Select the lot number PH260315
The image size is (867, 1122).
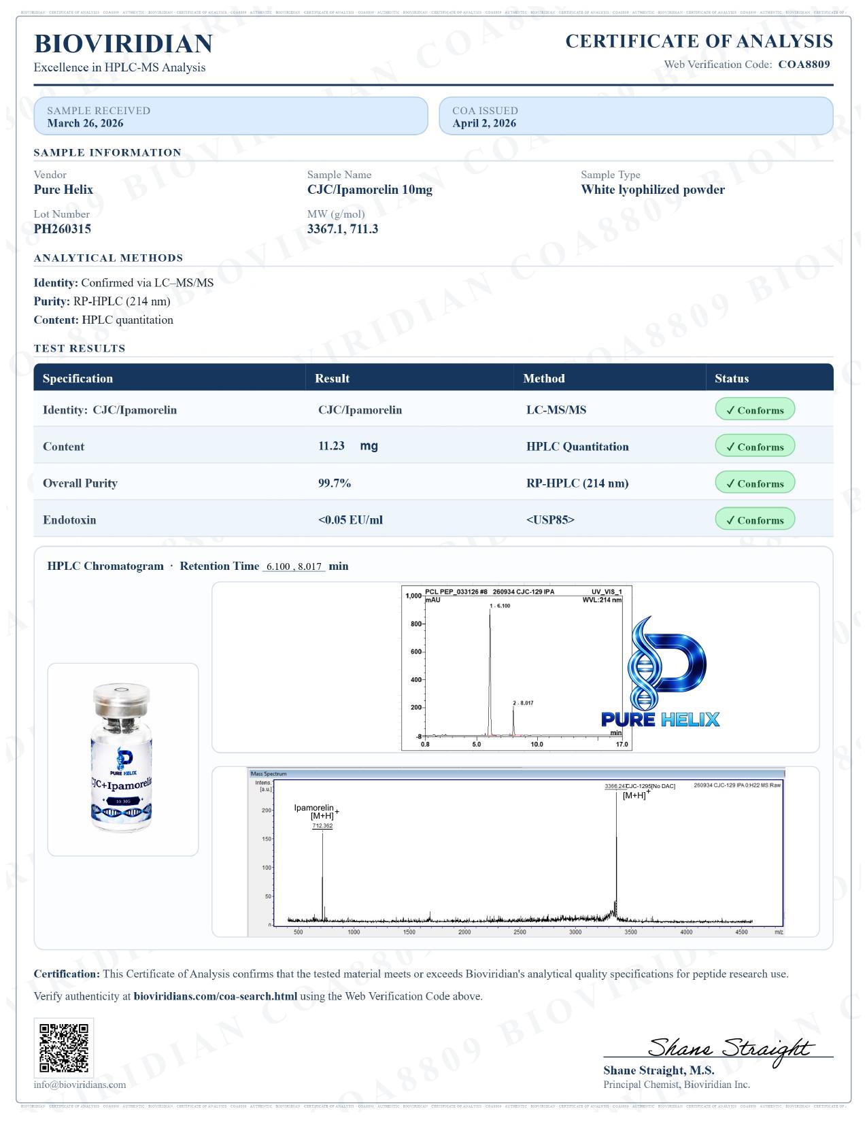point(63,229)
